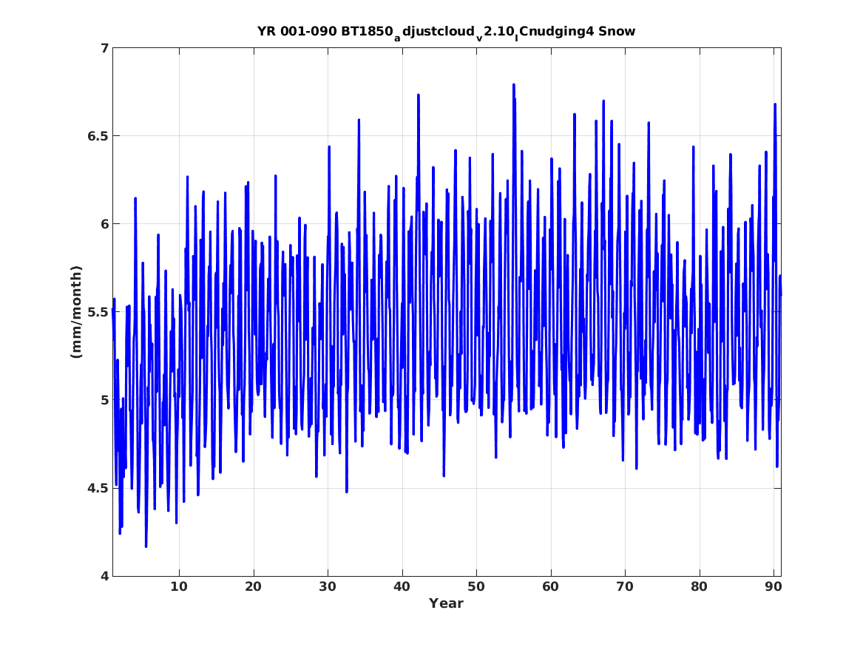Screen dimensions: 863x647
Task: Click the y-axis tick label '6'
Action: coord(104,225)
